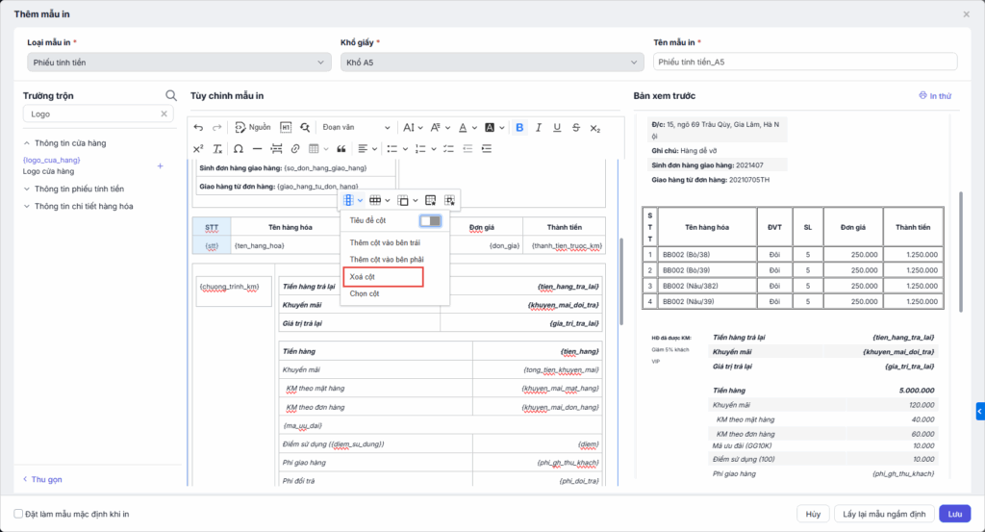
Task: Click the Trường trộn search icon
Action: (171, 95)
